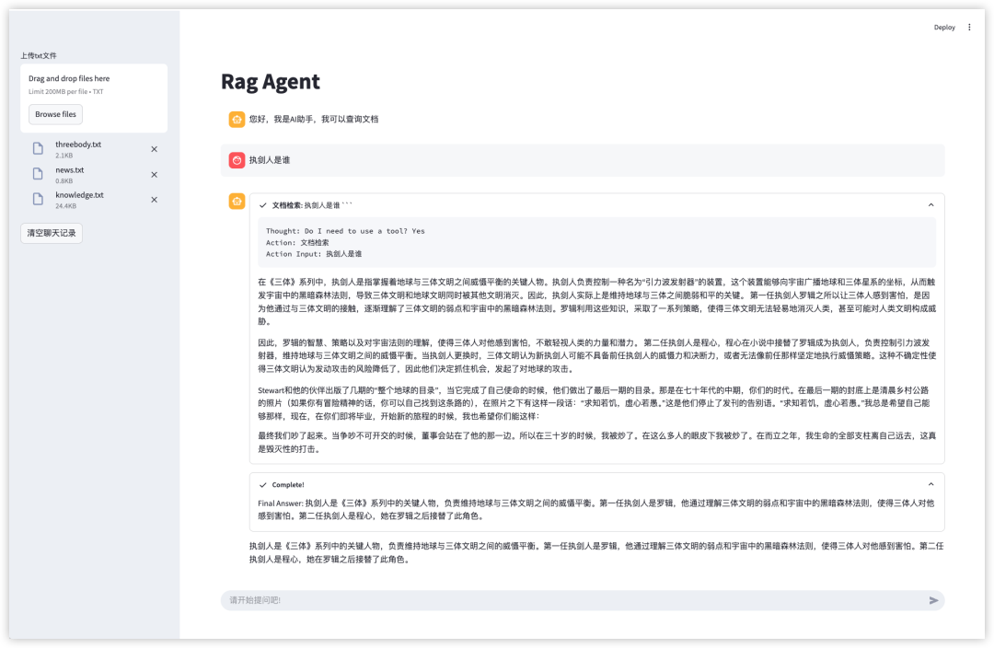994x648 pixels.
Task: Click the Complete! status check icon
Action: [x=262, y=485]
